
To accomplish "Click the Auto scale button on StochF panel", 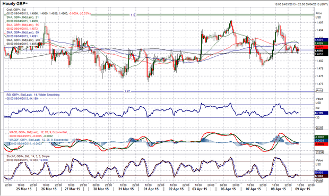I will 319,181.
